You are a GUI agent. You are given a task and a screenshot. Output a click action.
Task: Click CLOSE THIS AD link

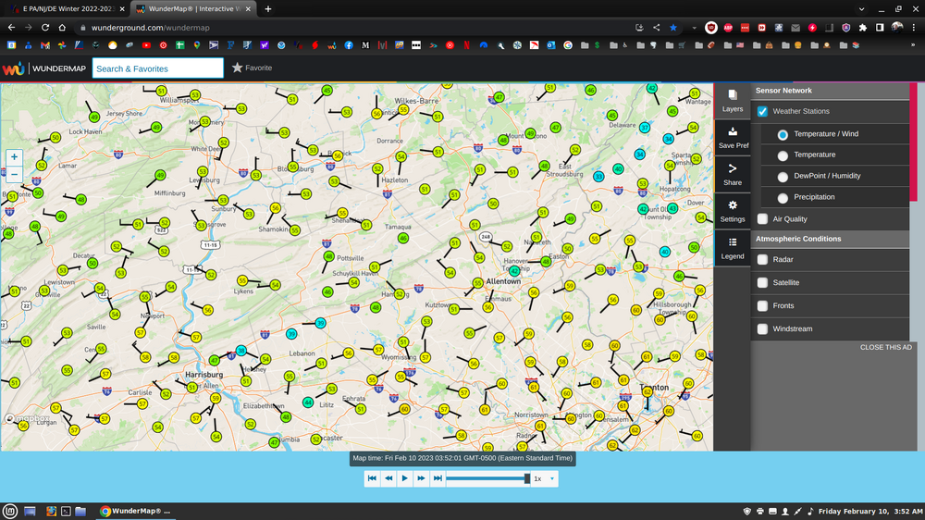click(x=885, y=347)
